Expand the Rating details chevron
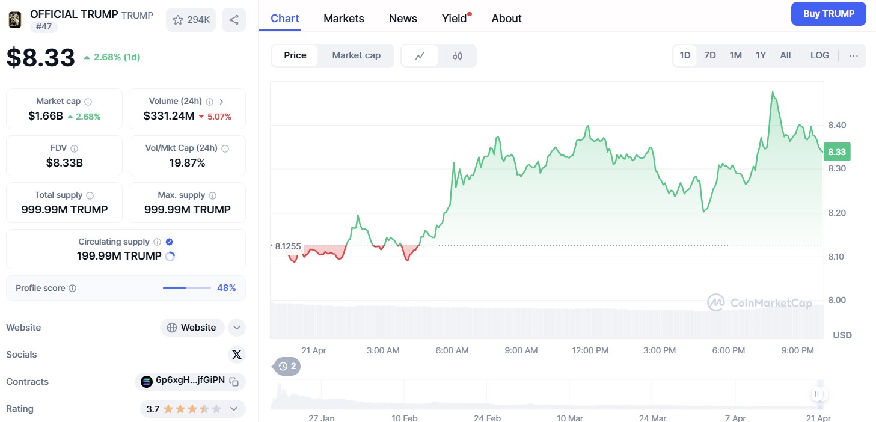The width and height of the screenshot is (876, 422). 234,409
